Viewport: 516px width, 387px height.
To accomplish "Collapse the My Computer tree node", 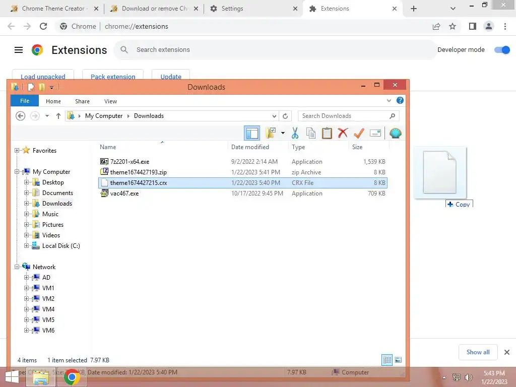I will pyautogui.click(x=17, y=171).
